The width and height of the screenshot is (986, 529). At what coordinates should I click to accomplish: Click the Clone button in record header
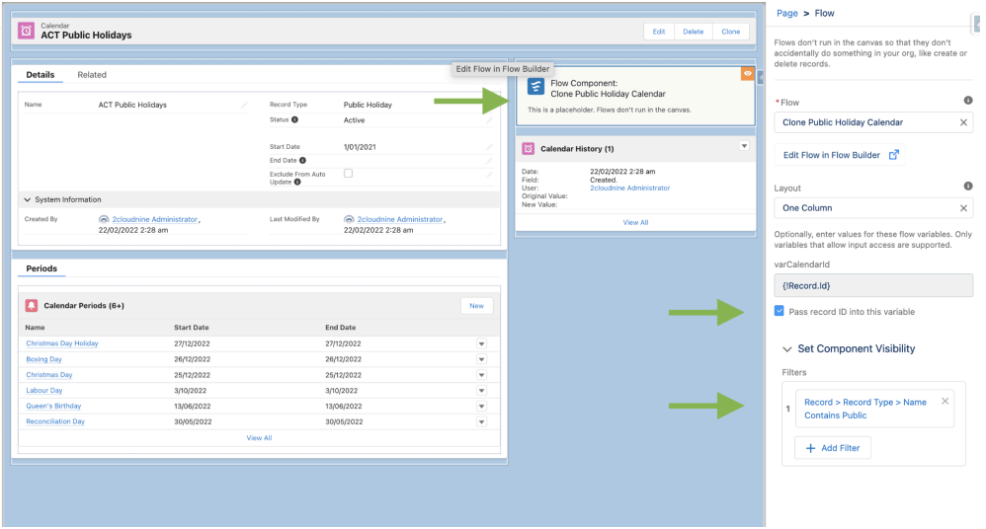pos(731,32)
